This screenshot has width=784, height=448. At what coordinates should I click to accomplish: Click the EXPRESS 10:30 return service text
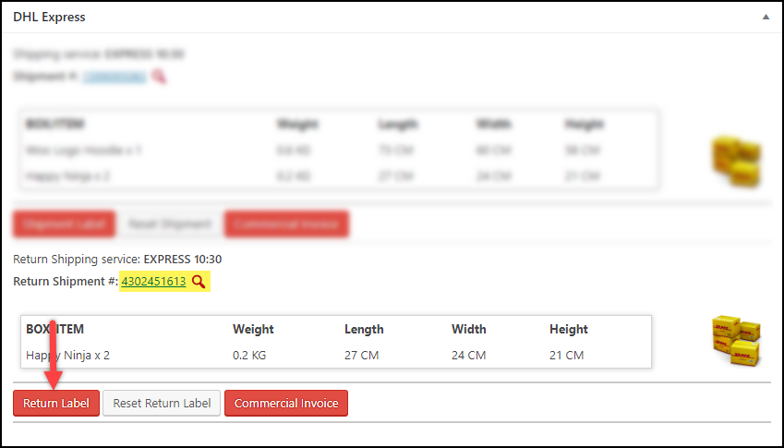[x=183, y=259]
